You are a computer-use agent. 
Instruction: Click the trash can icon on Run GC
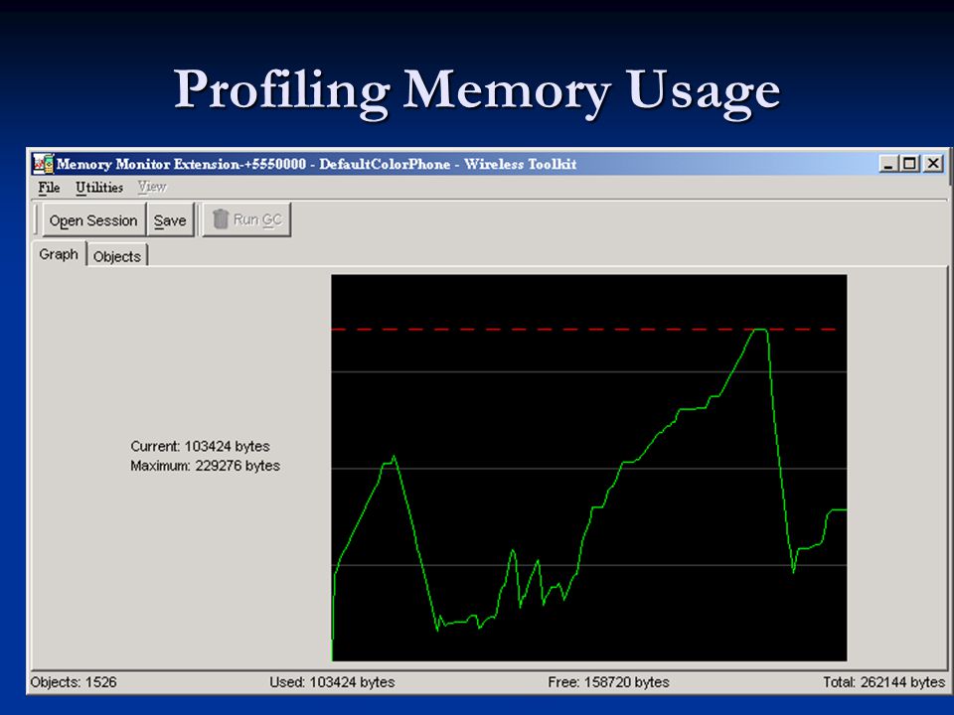point(221,219)
